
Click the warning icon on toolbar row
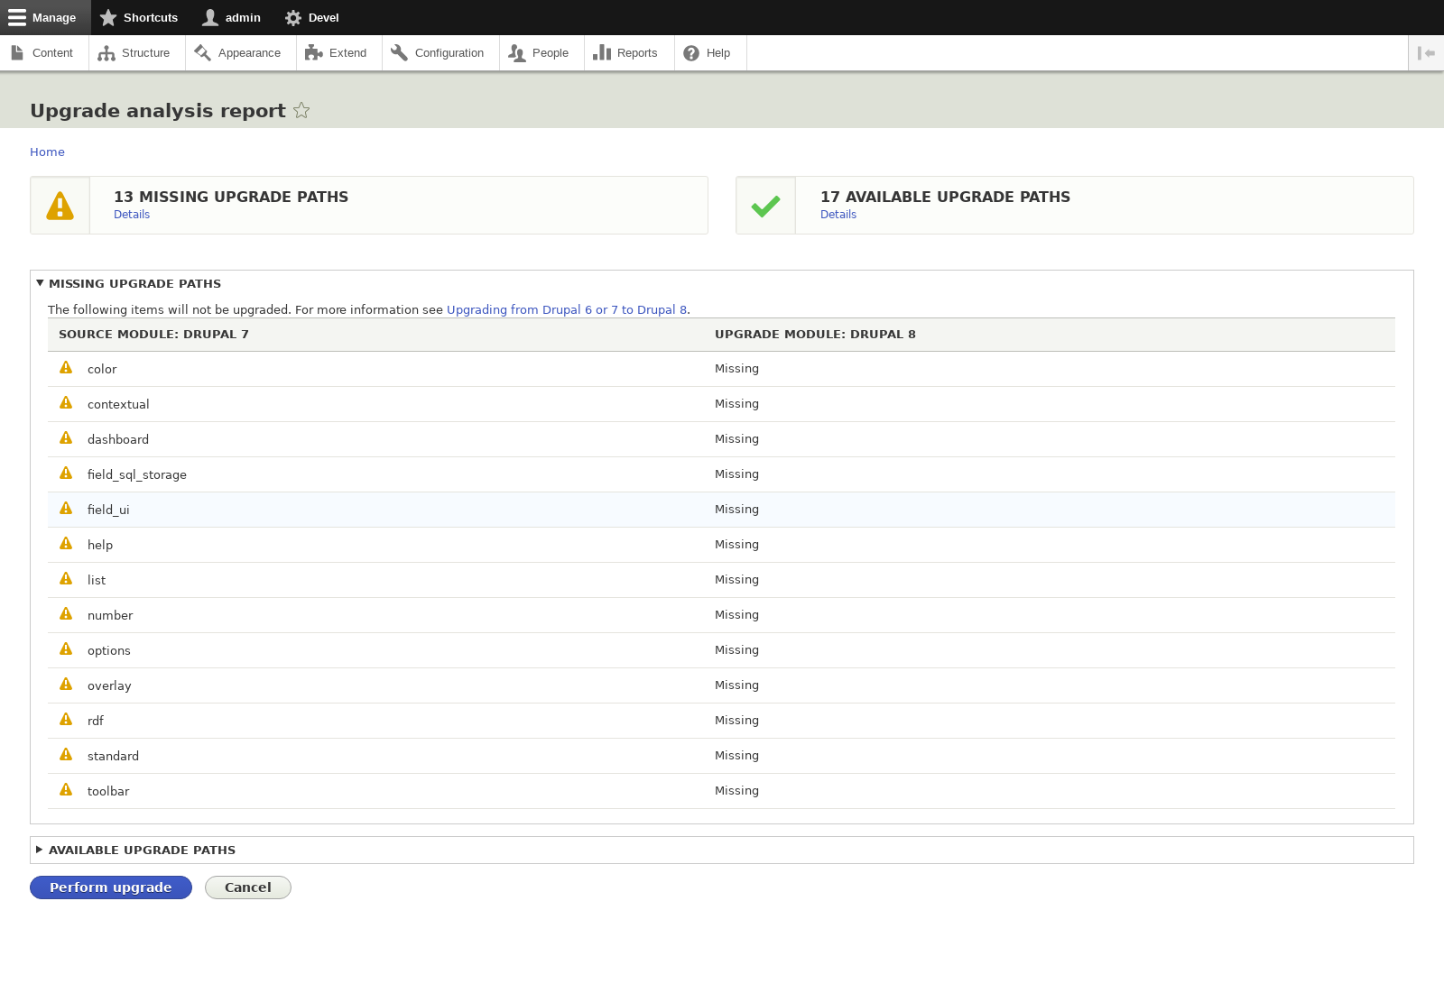pyautogui.click(x=66, y=790)
